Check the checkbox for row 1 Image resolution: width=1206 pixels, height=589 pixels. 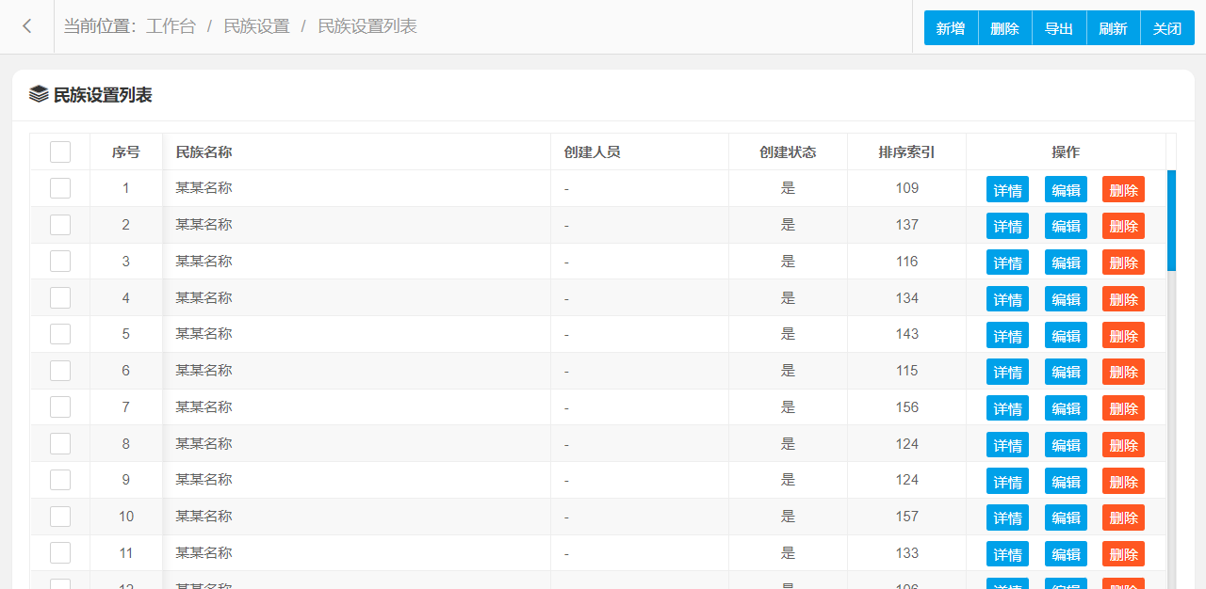[x=60, y=188]
